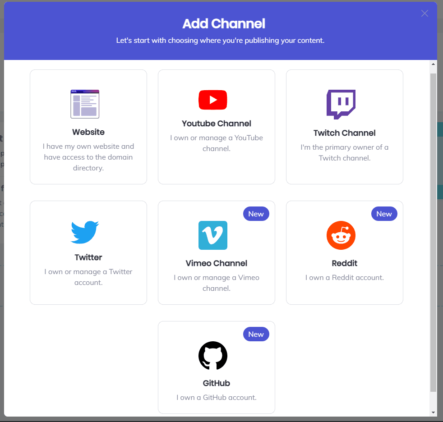
Task: Click the "Add Channel" dialog heading
Action: tap(224, 24)
